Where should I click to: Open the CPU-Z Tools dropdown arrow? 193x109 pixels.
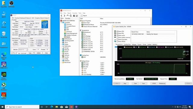(33, 53)
